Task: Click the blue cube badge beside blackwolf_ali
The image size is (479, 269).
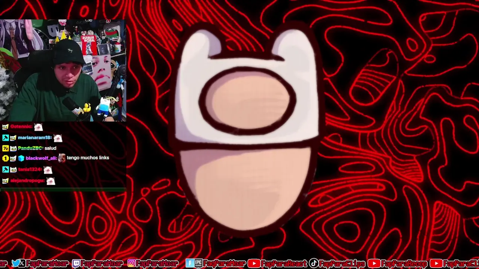Action: point(21,158)
